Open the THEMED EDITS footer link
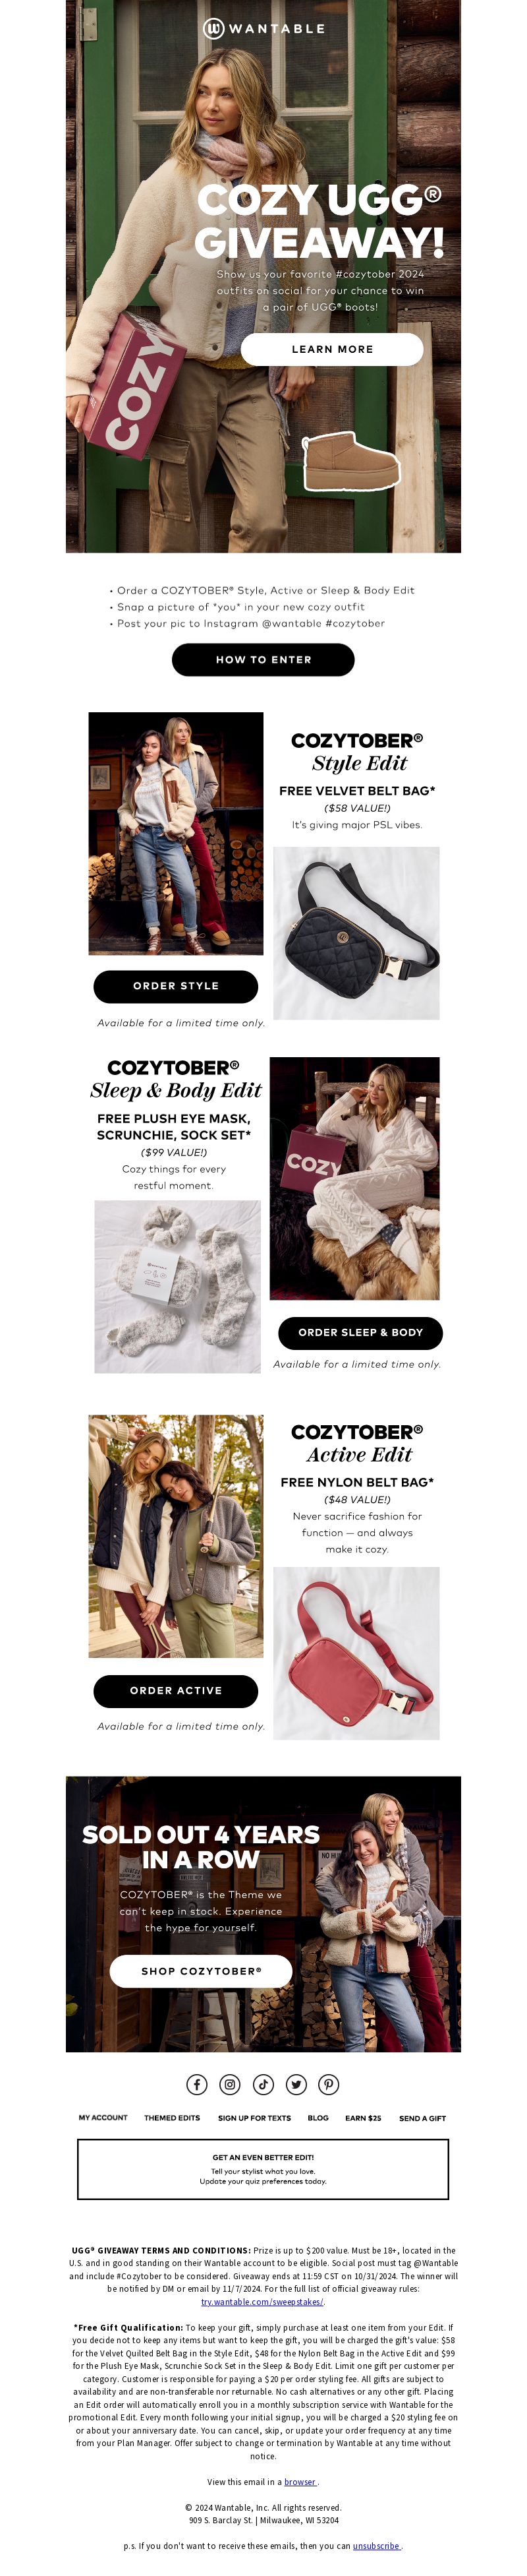The width and height of the screenshot is (527, 2576). coord(172,2118)
